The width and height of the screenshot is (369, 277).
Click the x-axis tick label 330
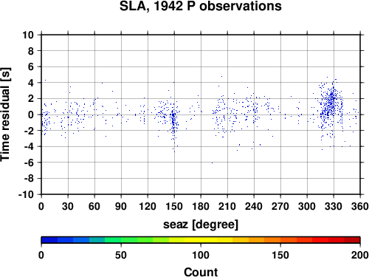point(334,206)
